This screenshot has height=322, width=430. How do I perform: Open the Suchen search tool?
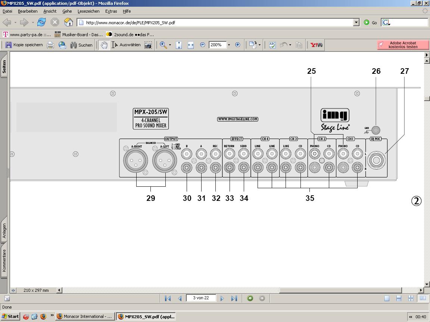[x=81, y=45]
